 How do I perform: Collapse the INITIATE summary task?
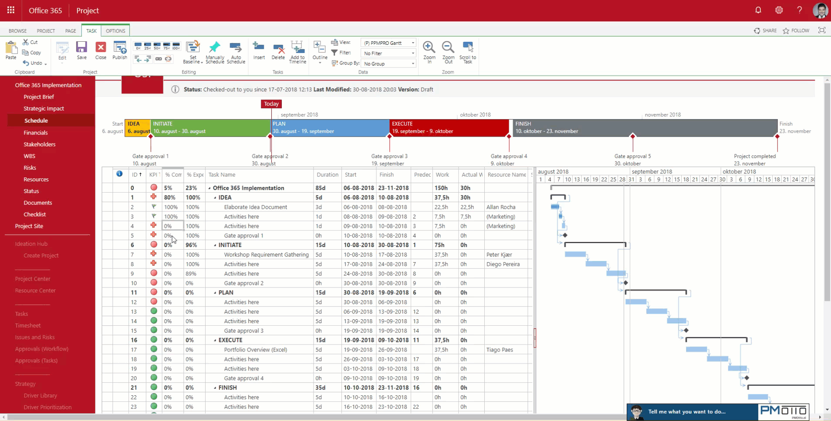(x=215, y=245)
